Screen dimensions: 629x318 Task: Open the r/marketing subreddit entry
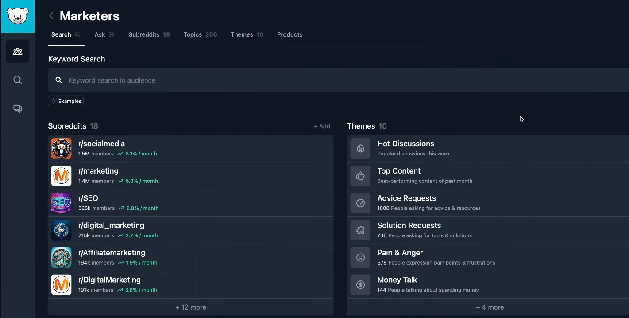tap(98, 171)
